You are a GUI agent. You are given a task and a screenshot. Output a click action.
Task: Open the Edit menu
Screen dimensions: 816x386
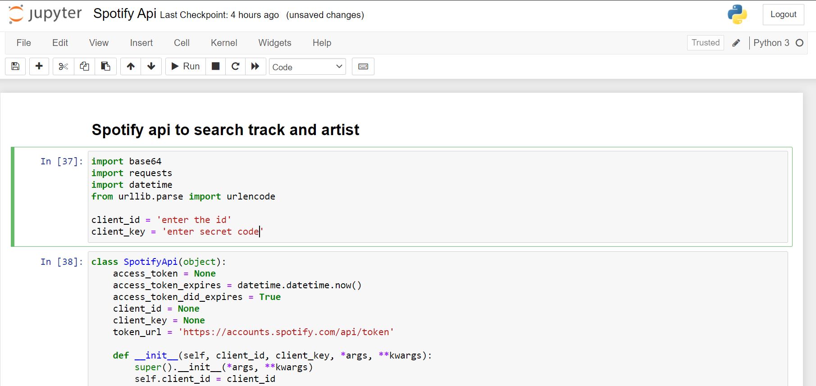tap(60, 43)
